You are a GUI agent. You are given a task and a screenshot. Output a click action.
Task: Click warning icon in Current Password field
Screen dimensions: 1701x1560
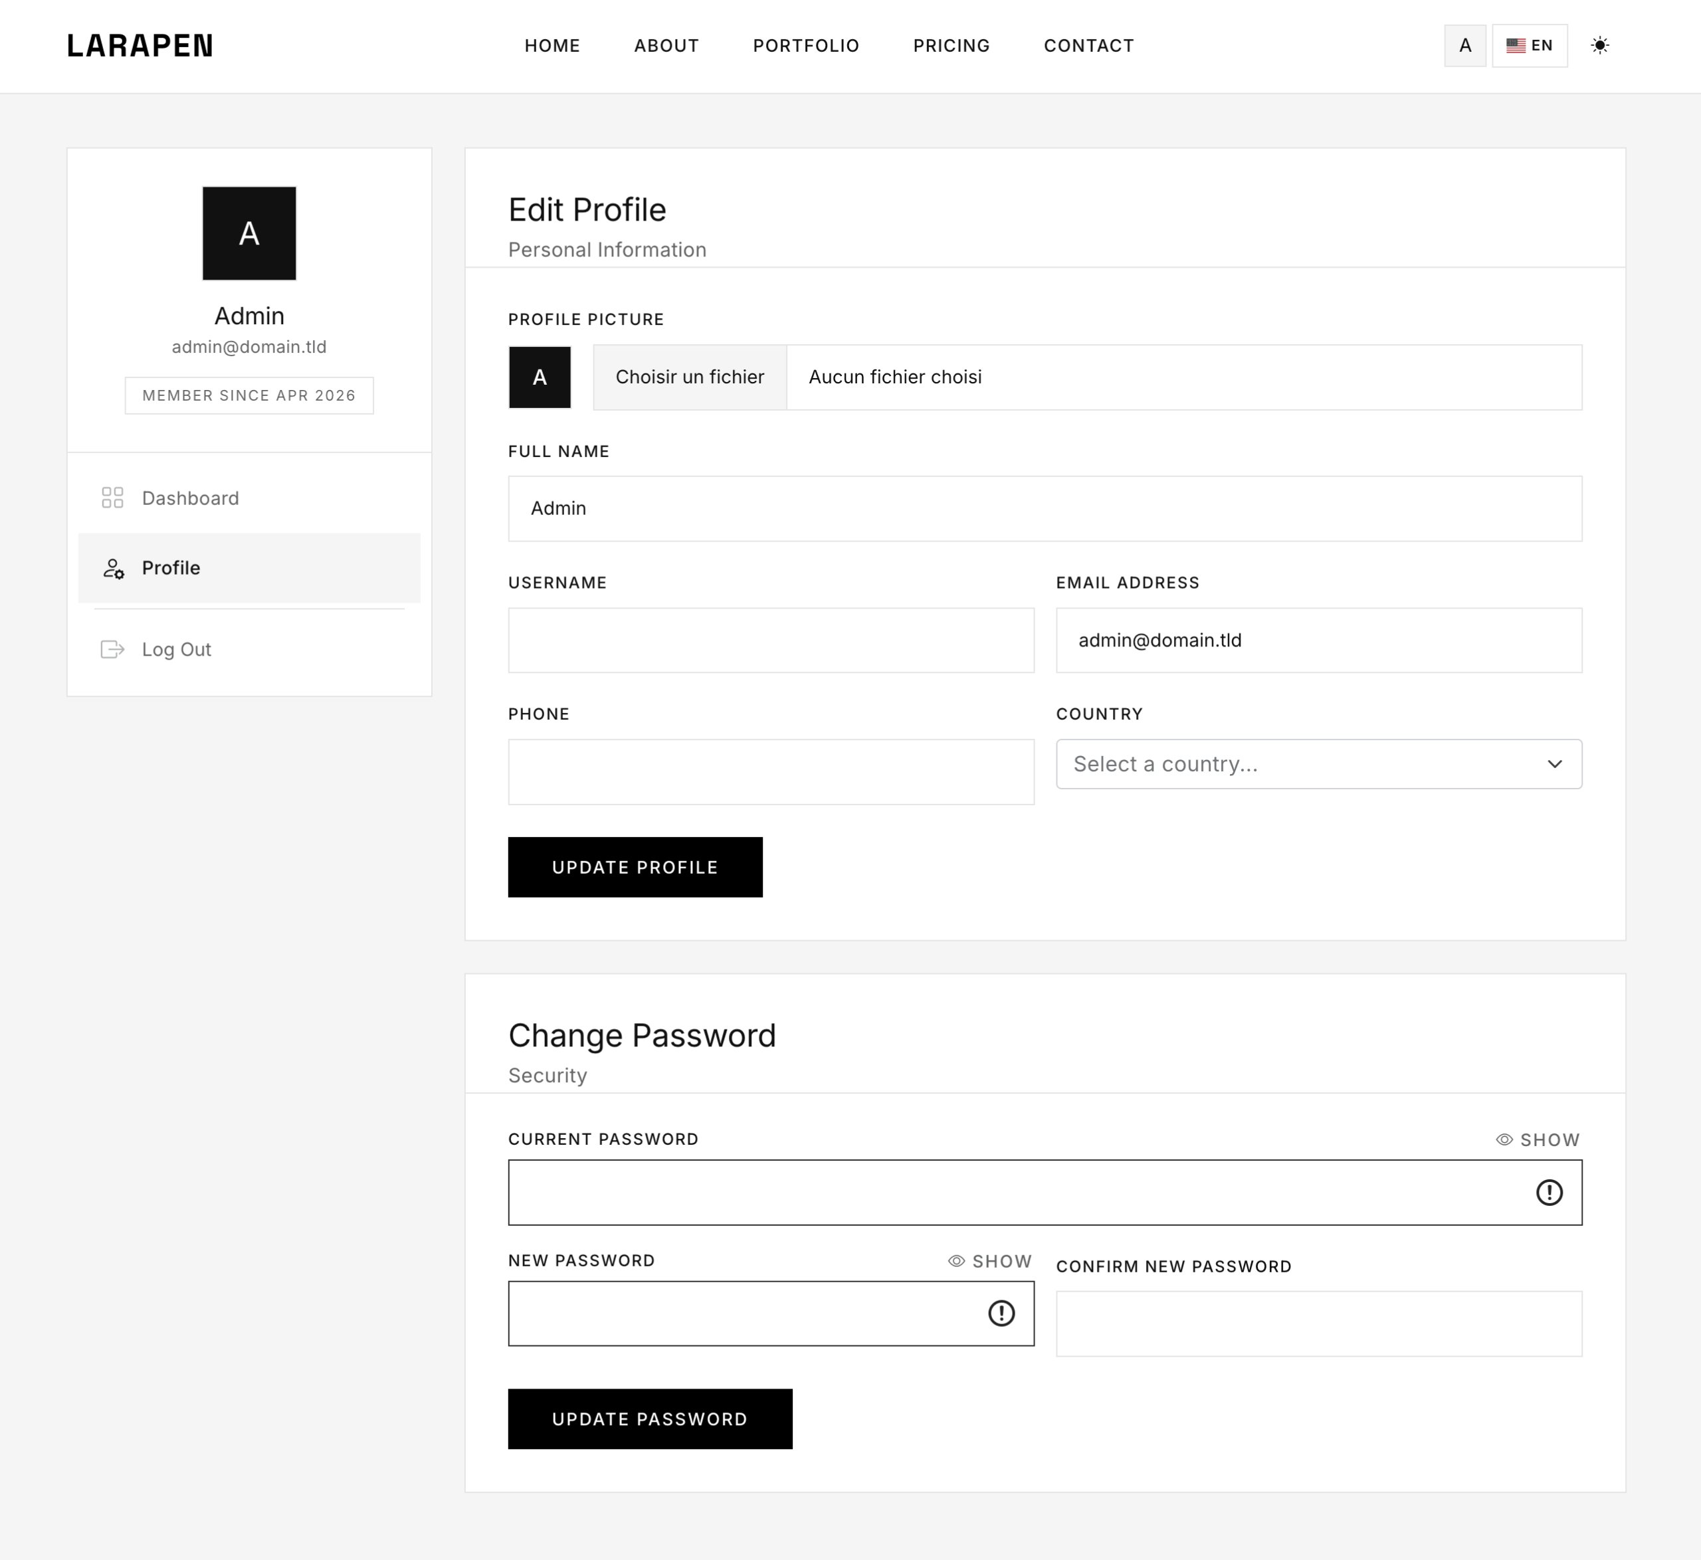tap(1548, 1193)
